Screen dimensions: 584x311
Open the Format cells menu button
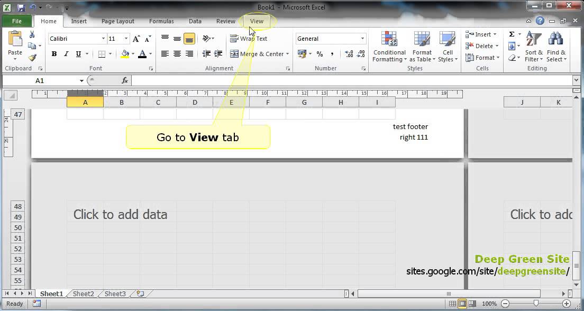click(x=482, y=58)
